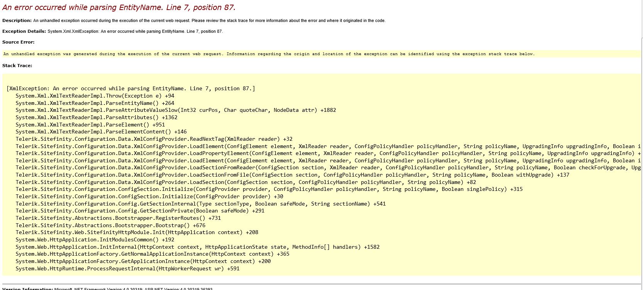Select the "SitefinityHttpModule.Init" stack line
This screenshot has height=290, width=643.
[137, 233]
